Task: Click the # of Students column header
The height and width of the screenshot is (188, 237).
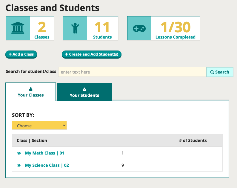Action: pos(193,140)
